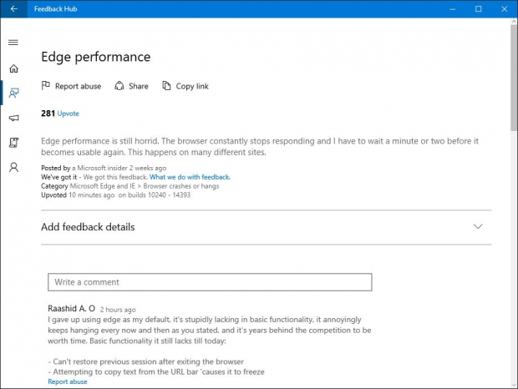Click the Add feedback details heading
518x389 pixels.
[88, 227]
